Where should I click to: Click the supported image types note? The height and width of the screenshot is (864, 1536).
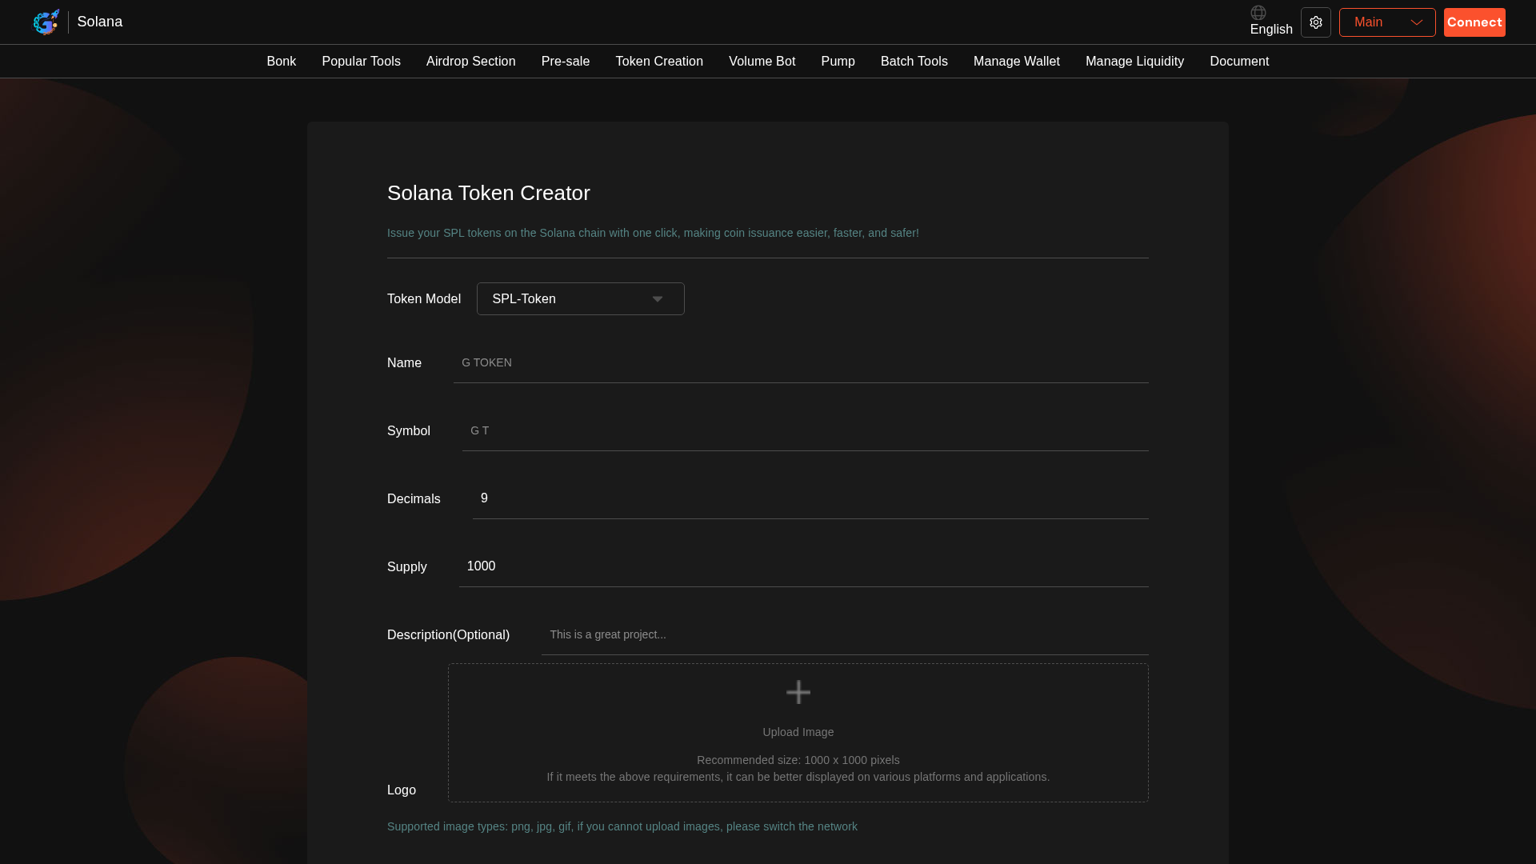(622, 826)
